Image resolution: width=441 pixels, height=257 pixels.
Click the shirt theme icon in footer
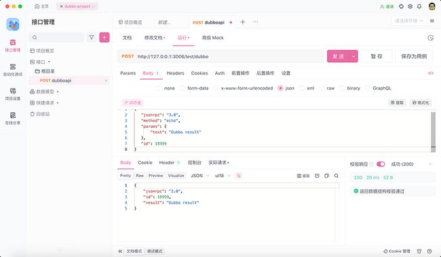coord(419,251)
